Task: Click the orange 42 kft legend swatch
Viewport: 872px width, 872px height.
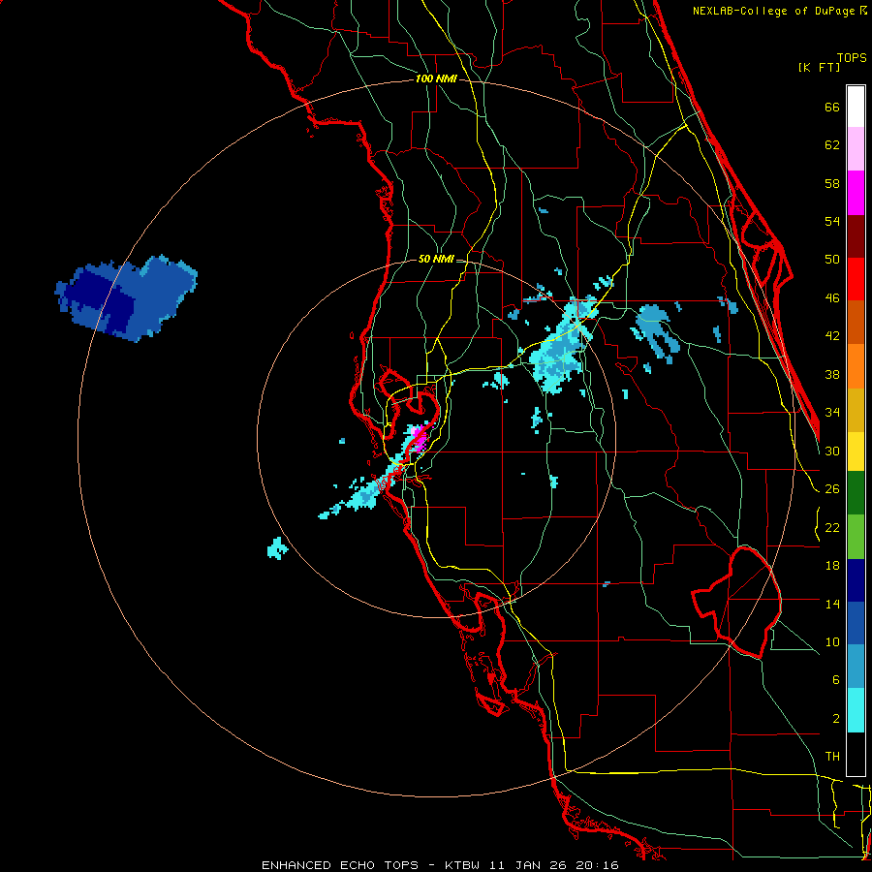Action: pyautogui.click(x=856, y=366)
